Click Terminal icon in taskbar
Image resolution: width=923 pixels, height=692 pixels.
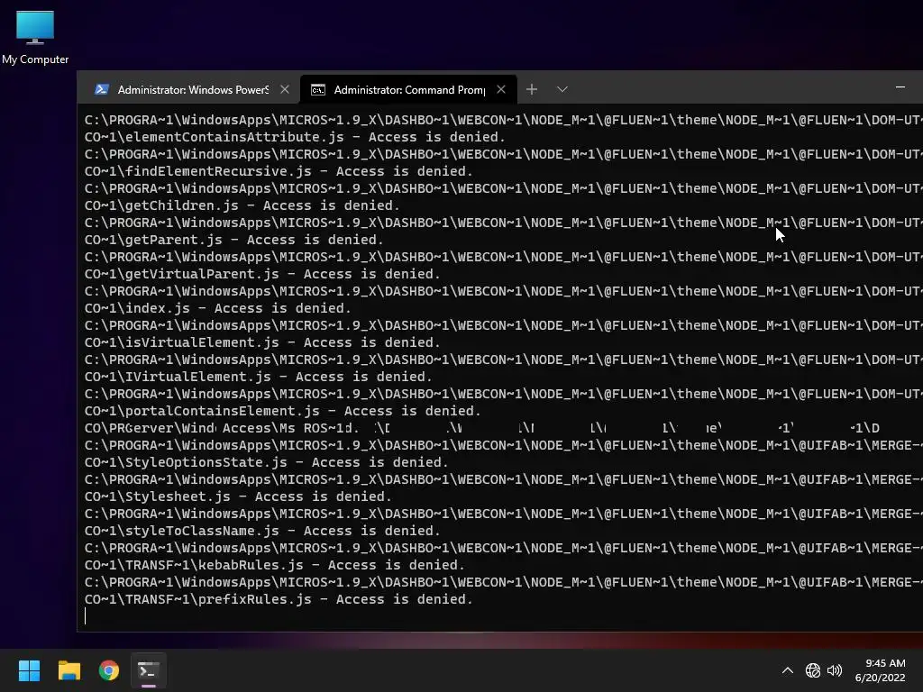(149, 670)
